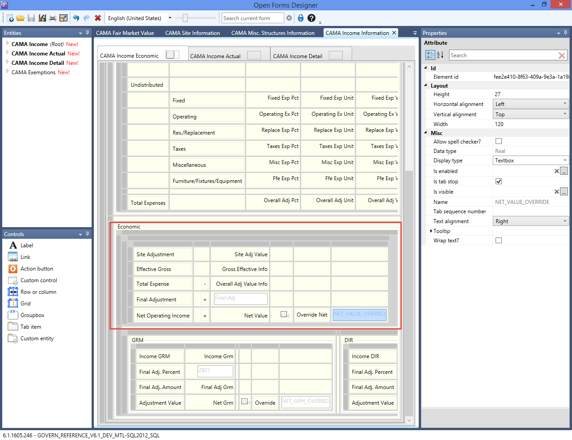This screenshot has width=572, height=440.
Task: Click the blue undo arrow
Action: [76, 18]
